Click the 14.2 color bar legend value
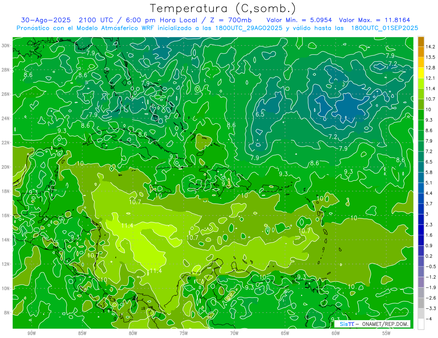The height and width of the screenshot is (338, 438). 430,47
